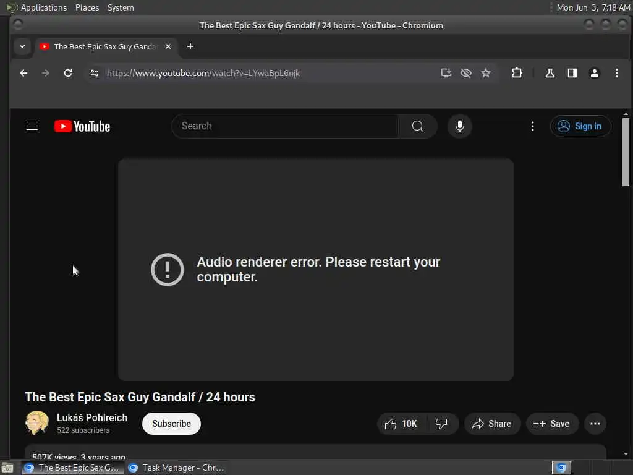This screenshot has height=475, width=633.
Task: Open YouTube settings three-dot menu
Action: pyautogui.click(x=533, y=126)
